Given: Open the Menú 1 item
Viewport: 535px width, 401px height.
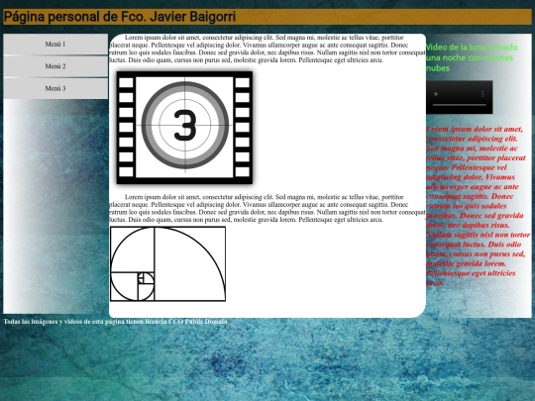Looking at the screenshot, I should coord(55,44).
